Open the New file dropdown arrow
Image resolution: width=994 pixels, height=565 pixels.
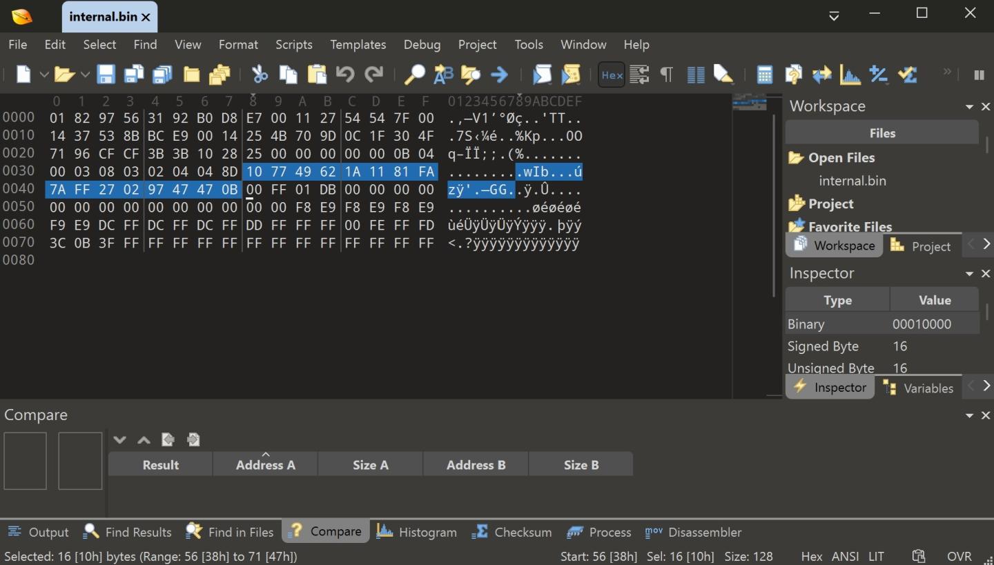click(x=43, y=75)
